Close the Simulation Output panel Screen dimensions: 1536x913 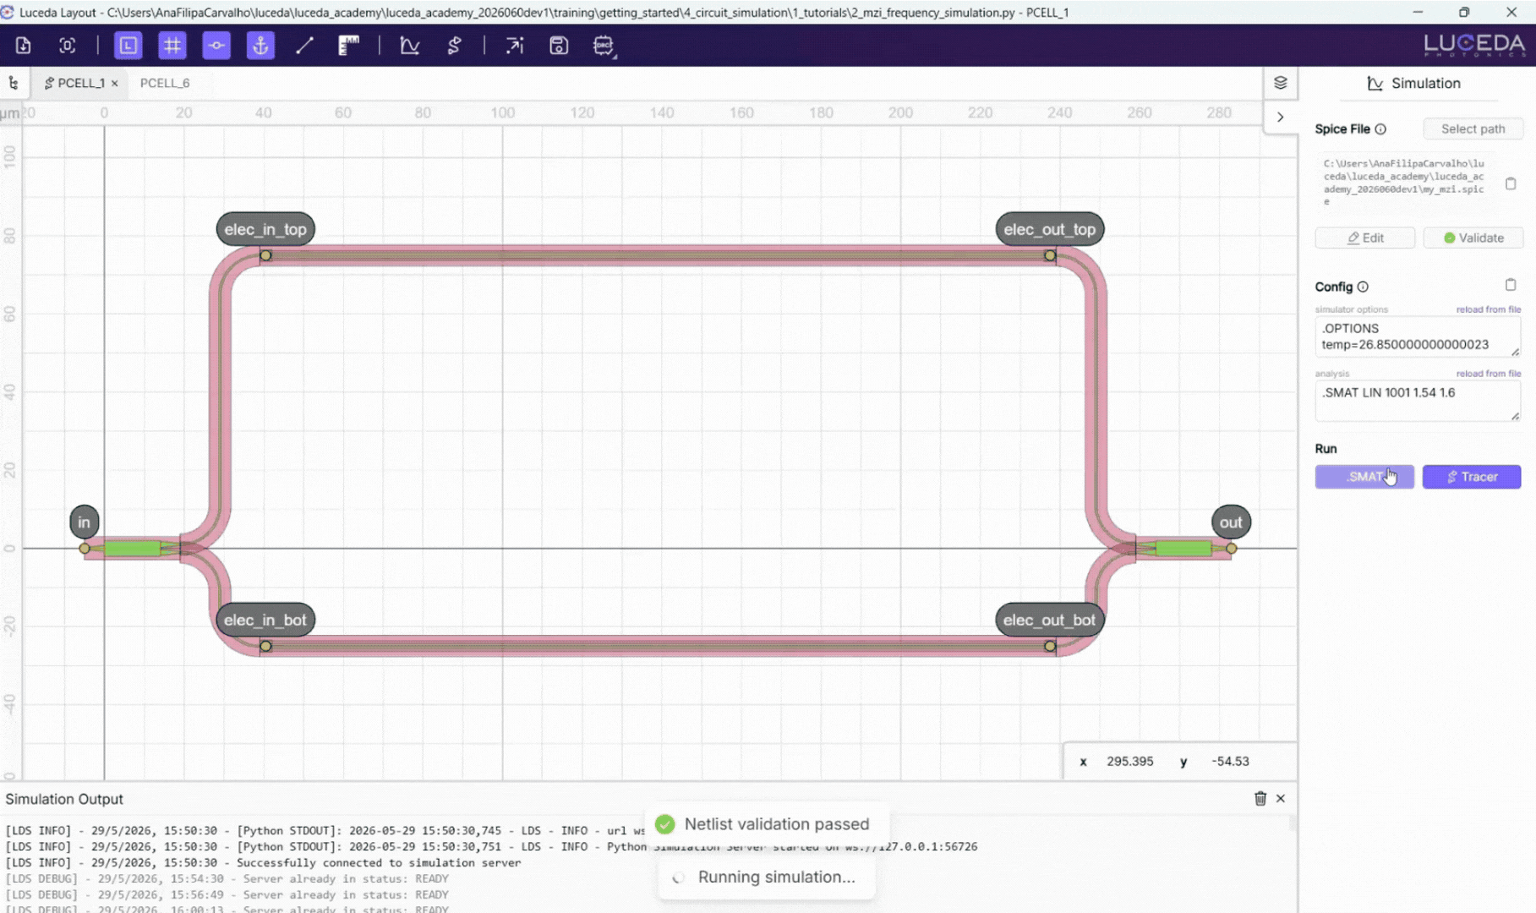pyautogui.click(x=1281, y=798)
